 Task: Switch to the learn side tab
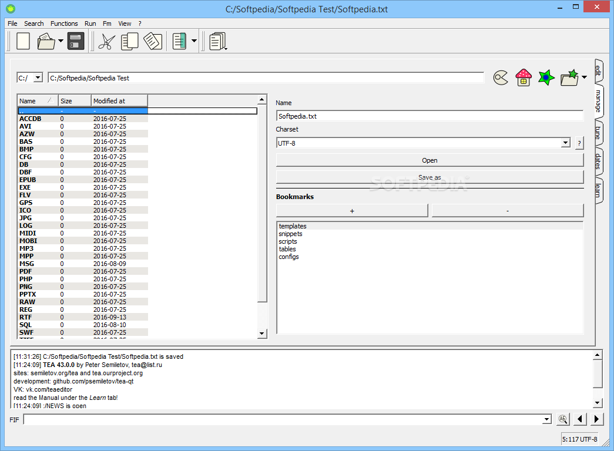(599, 190)
